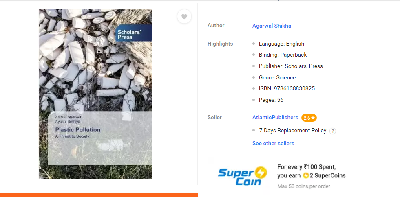Click the Pages: 56 highlight
The height and width of the screenshot is (197, 400).
point(271,100)
